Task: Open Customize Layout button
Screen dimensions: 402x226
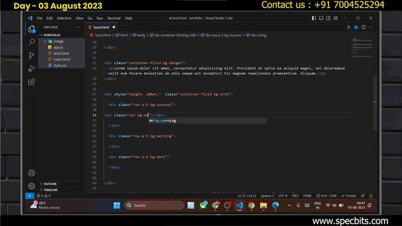Action: pyautogui.click(x=335, y=18)
